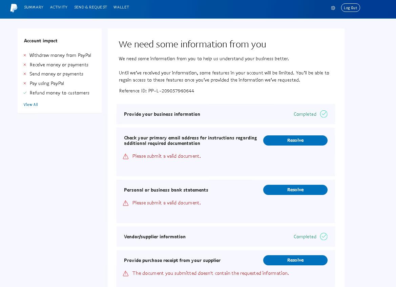
Task: Click 'Please submit a valid document' under bank statements
Action: tap(166, 203)
